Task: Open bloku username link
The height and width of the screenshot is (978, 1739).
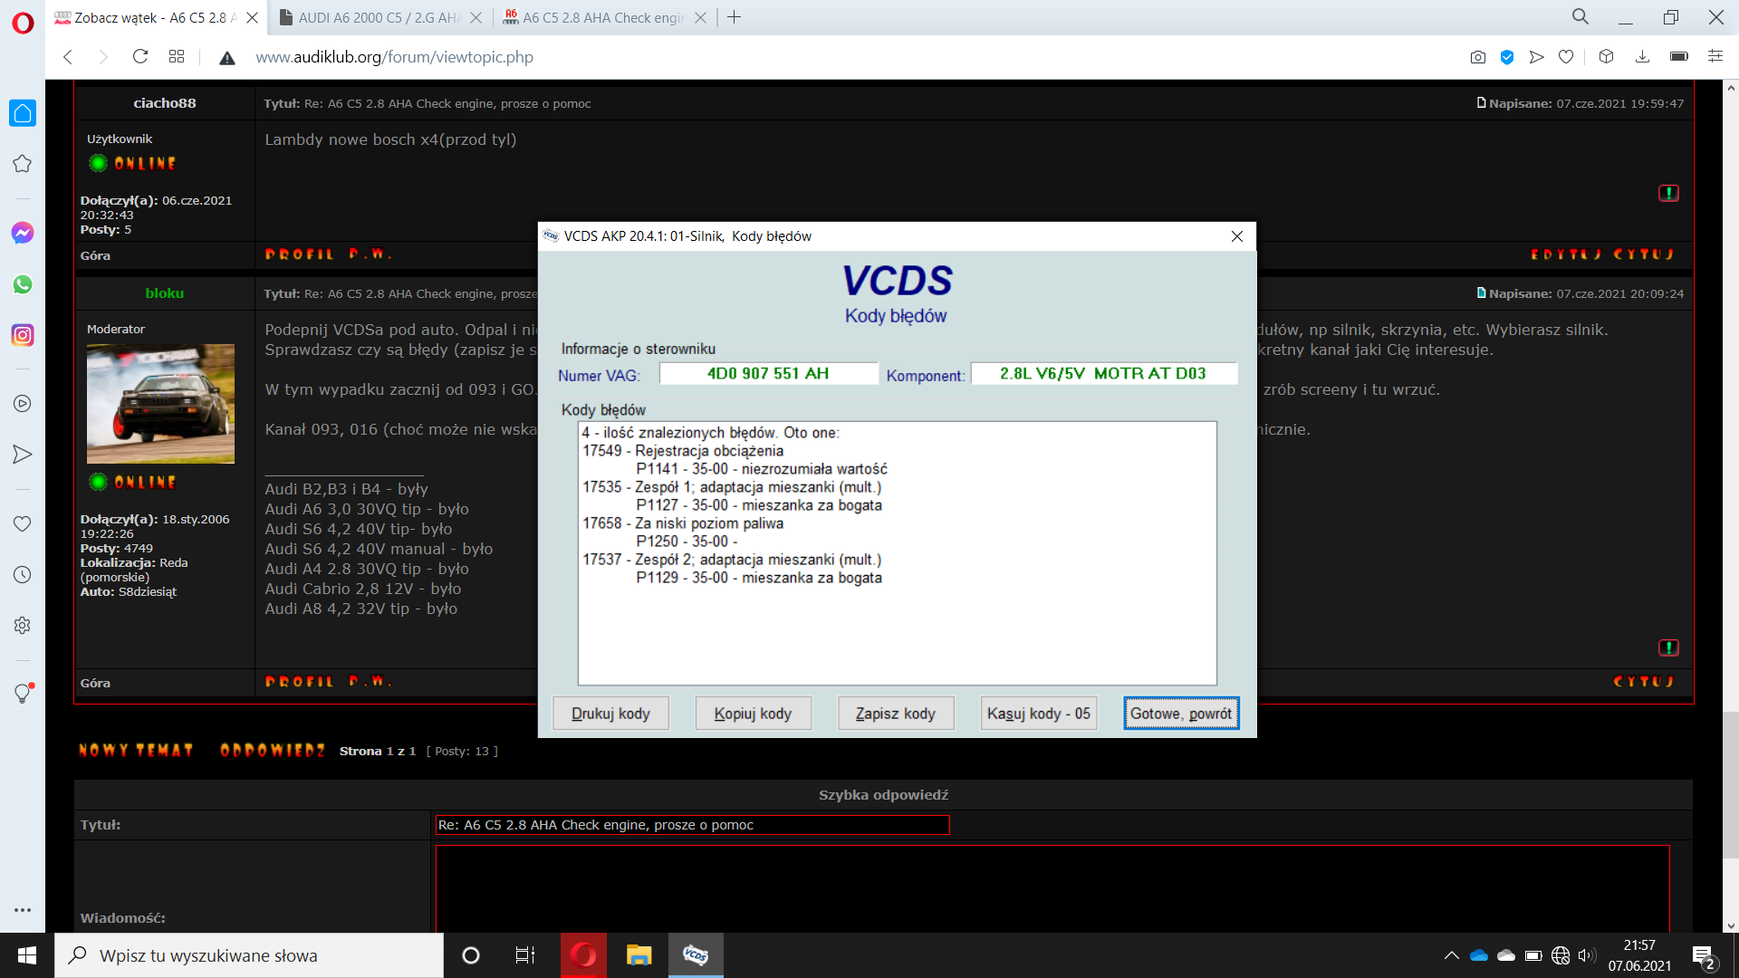Action: (x=164, y=293)
